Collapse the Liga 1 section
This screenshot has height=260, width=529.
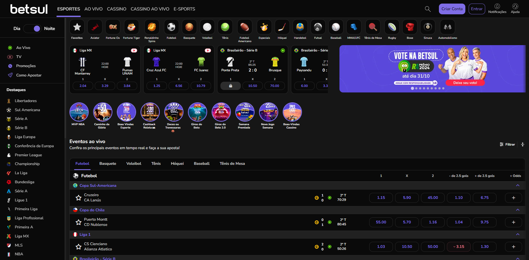[518, 234]
